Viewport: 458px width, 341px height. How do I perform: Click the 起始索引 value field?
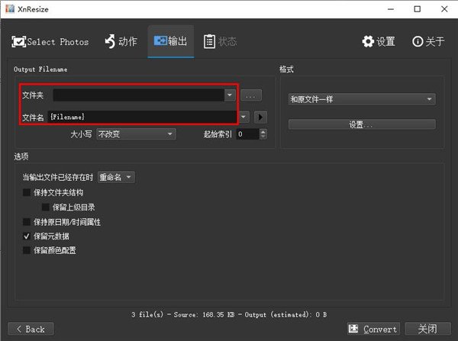[247, 134]
